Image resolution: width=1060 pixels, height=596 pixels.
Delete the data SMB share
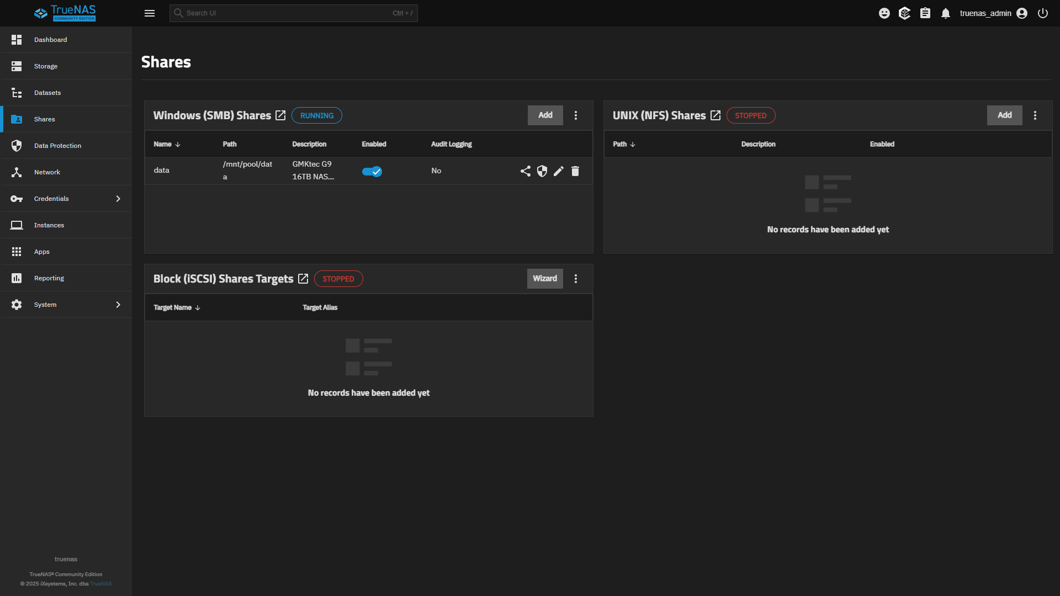tap(575, 171)
